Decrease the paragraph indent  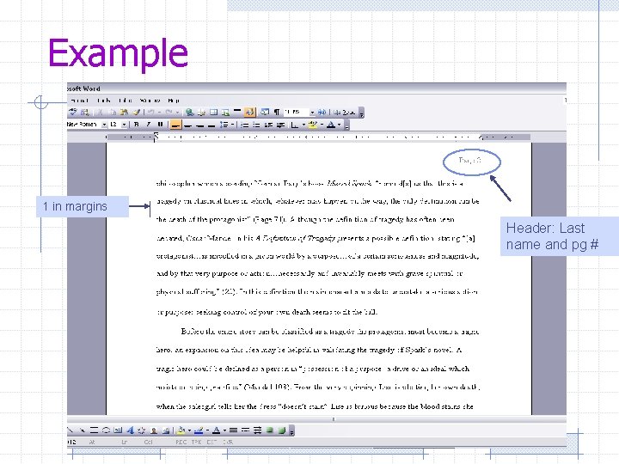coord(269,125)
